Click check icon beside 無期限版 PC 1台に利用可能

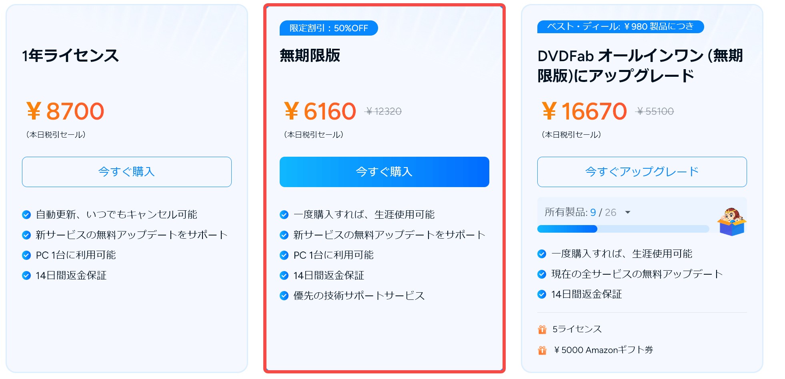pyautogui.click(x=284, y=255)
